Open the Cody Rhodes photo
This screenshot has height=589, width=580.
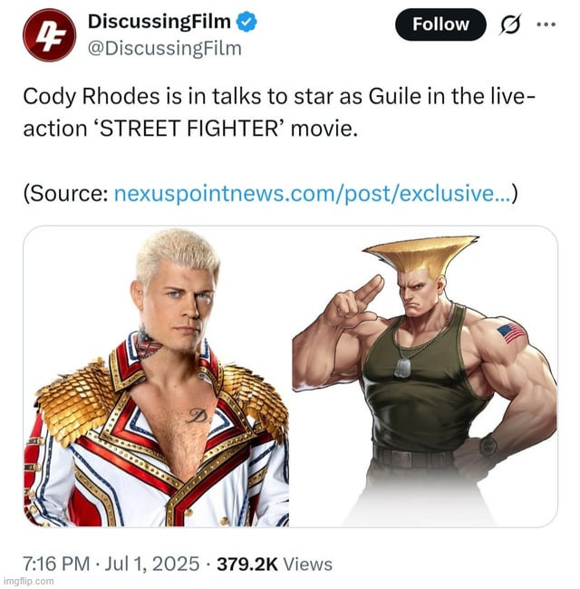coord(157,376)
